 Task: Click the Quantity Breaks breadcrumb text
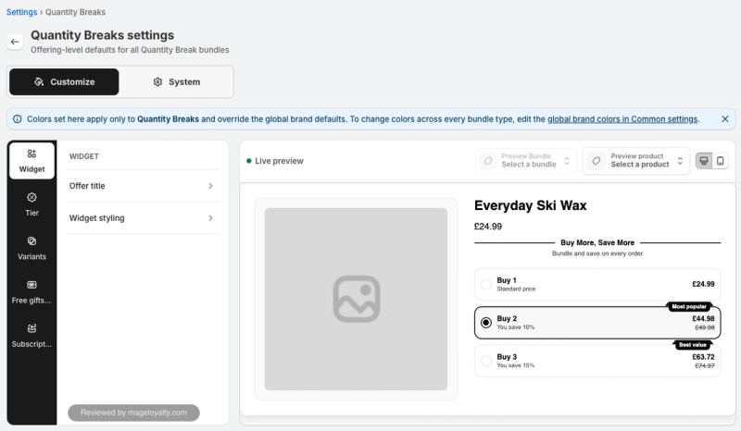75,12
